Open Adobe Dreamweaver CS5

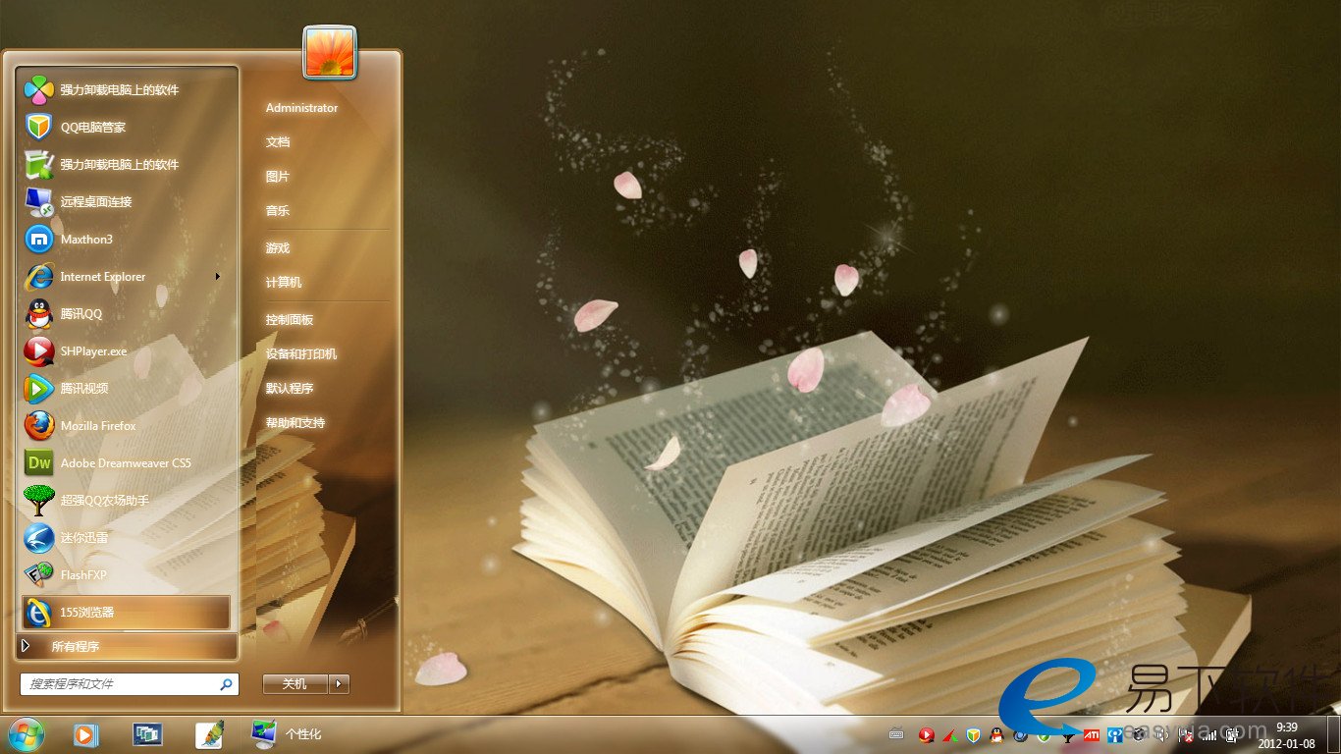(127, 462)
